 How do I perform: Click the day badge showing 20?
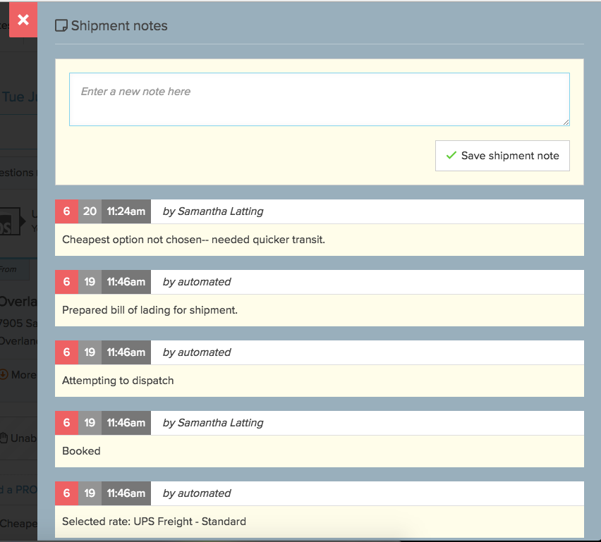coord(90,211)
